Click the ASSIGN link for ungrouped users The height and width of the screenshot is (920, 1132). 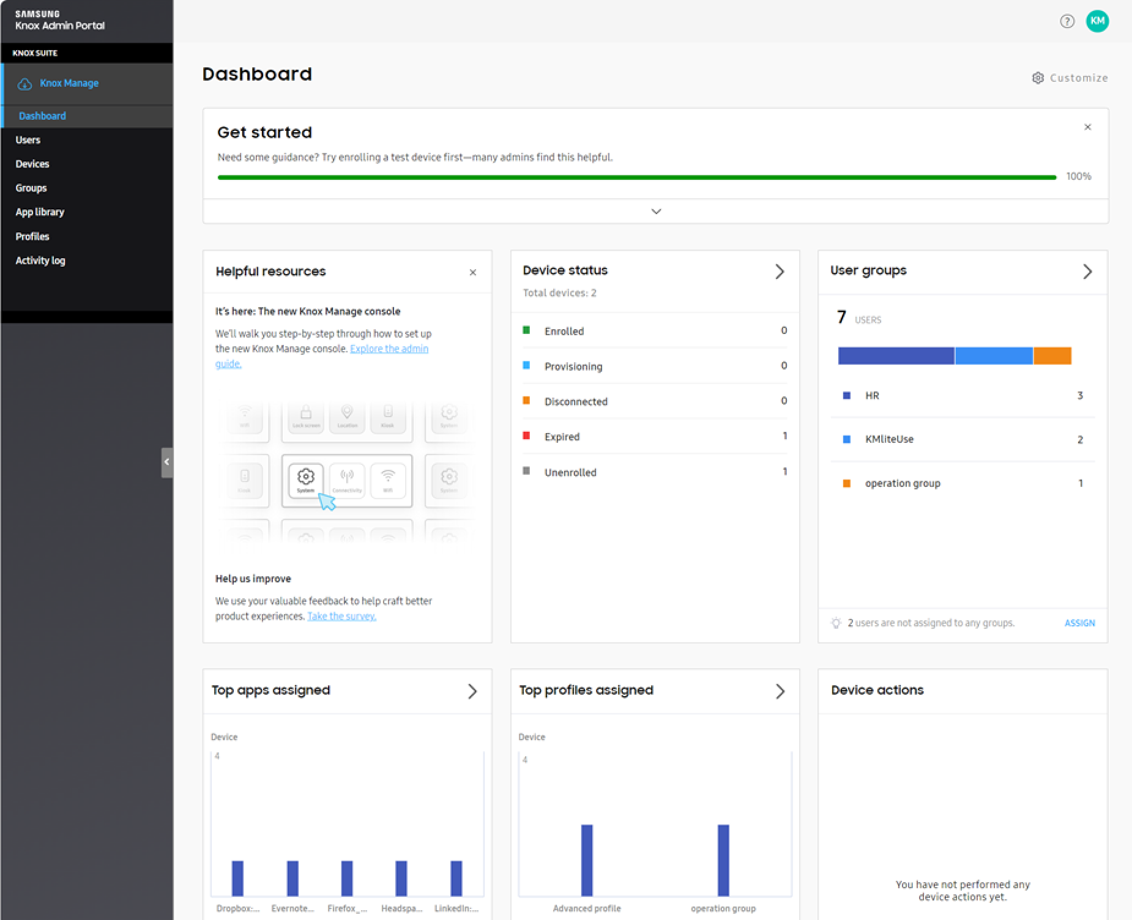[1079, 623]
